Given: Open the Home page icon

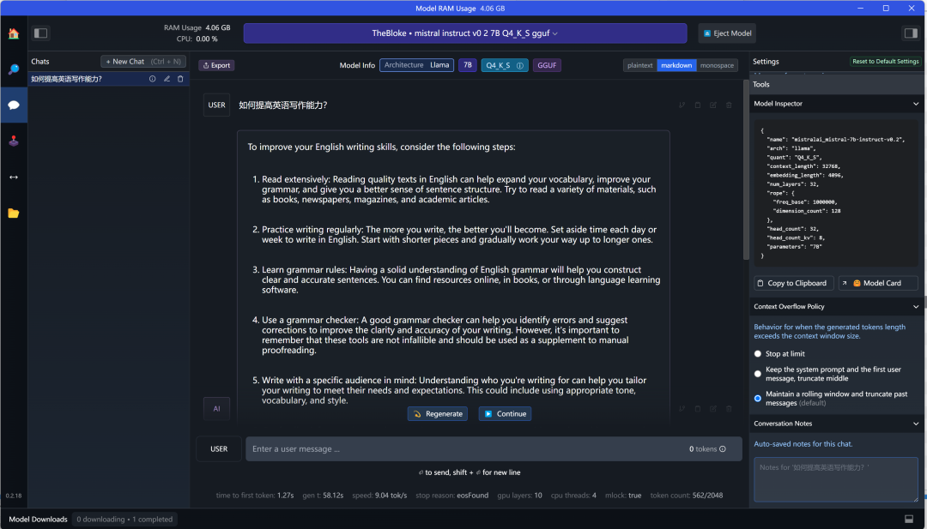Looking at the screenshot, I should tap(14, 33).
